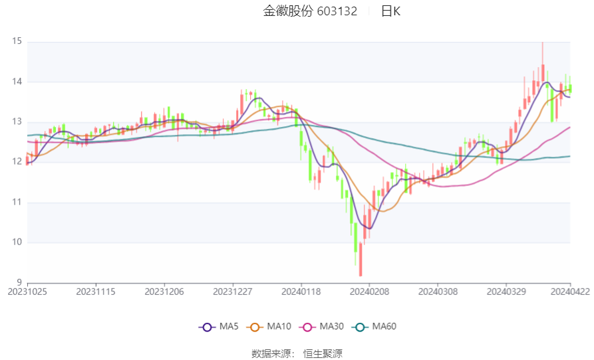Image resolution: width=594 pixels, height=360 pixels.
Task: Click the pink MA30 legend circle icon
Action: pos(307,327)
